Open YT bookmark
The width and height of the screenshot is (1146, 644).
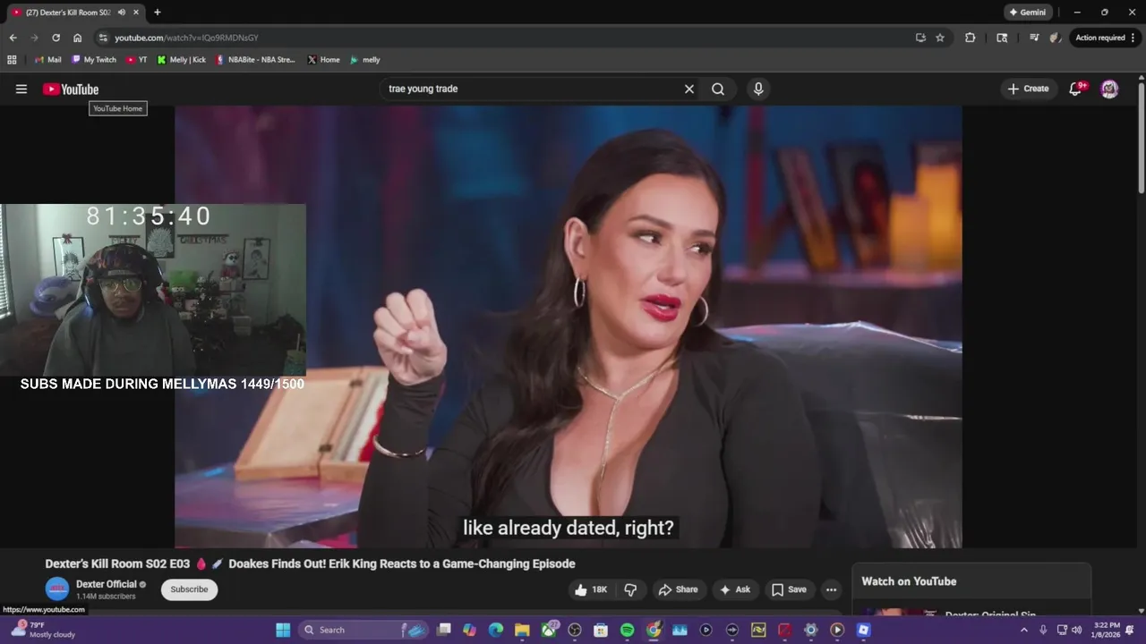click(137, 60)
